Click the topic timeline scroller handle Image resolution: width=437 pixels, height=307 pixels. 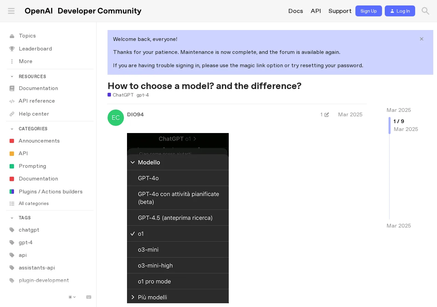(390, 126)
